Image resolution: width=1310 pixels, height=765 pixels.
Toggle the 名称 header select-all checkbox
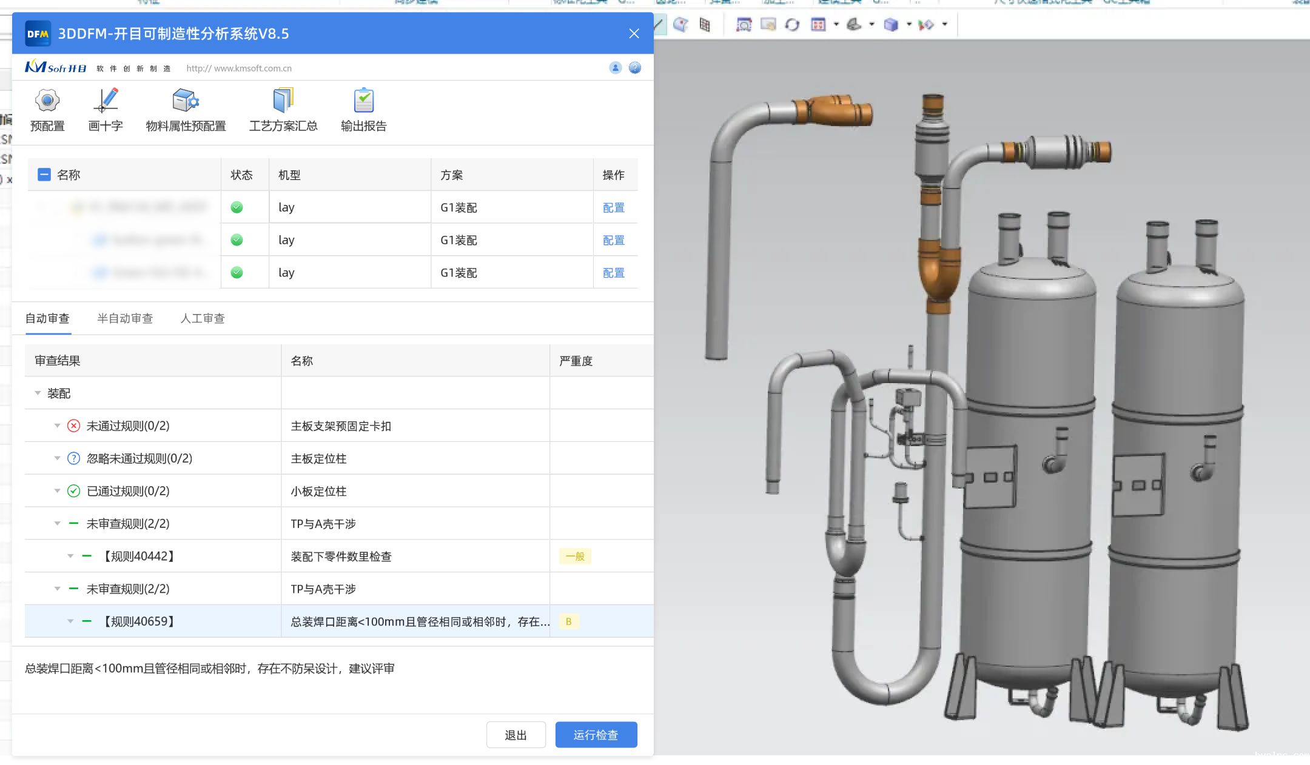point(44,175)
